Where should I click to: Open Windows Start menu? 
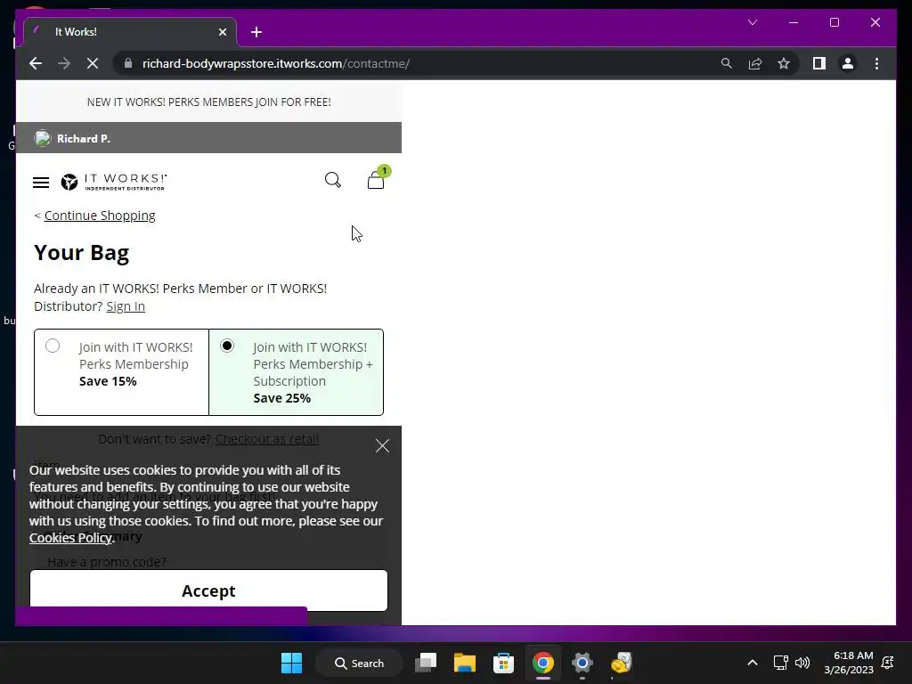click(x=291, y=663)
